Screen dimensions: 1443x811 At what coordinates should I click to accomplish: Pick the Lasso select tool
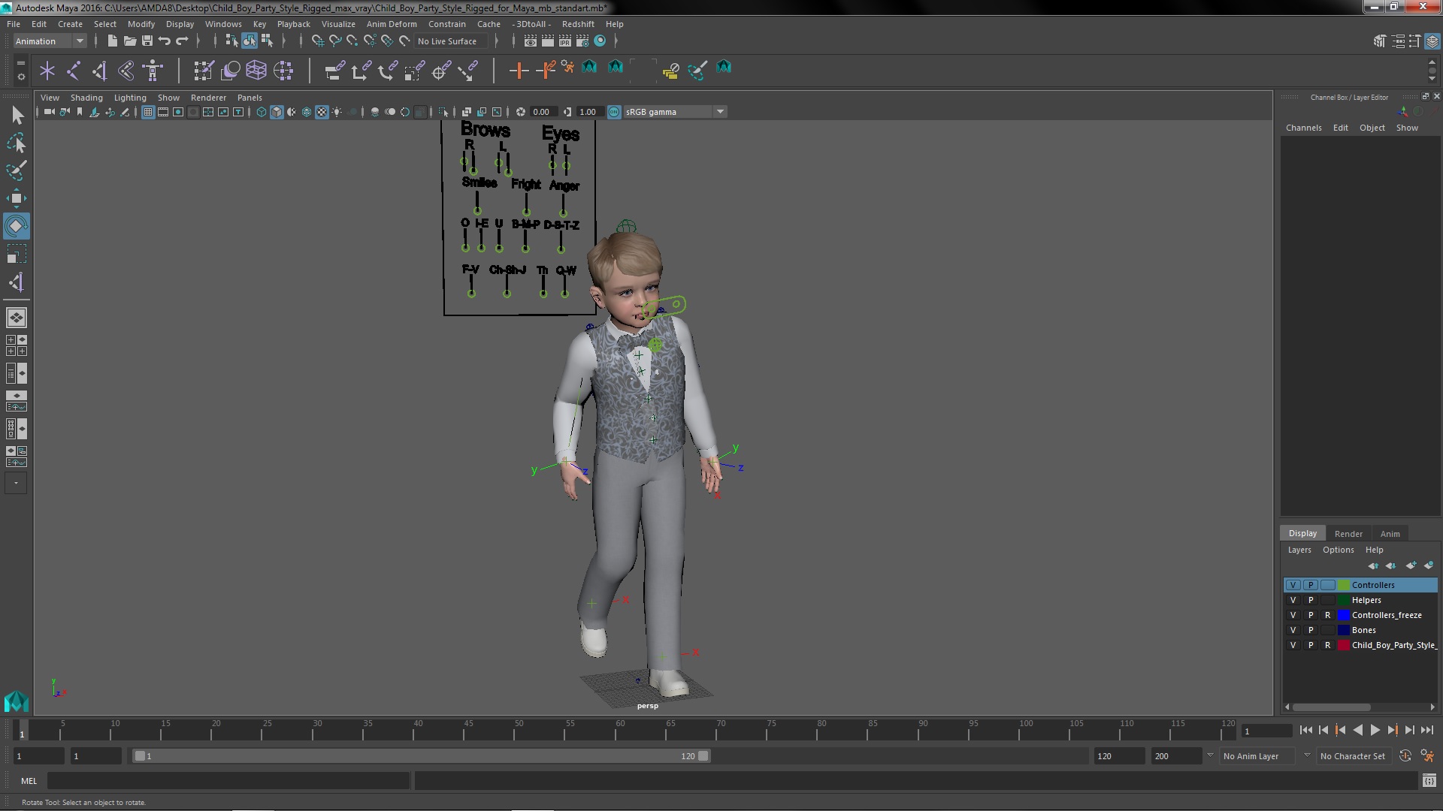pos(16,143)
